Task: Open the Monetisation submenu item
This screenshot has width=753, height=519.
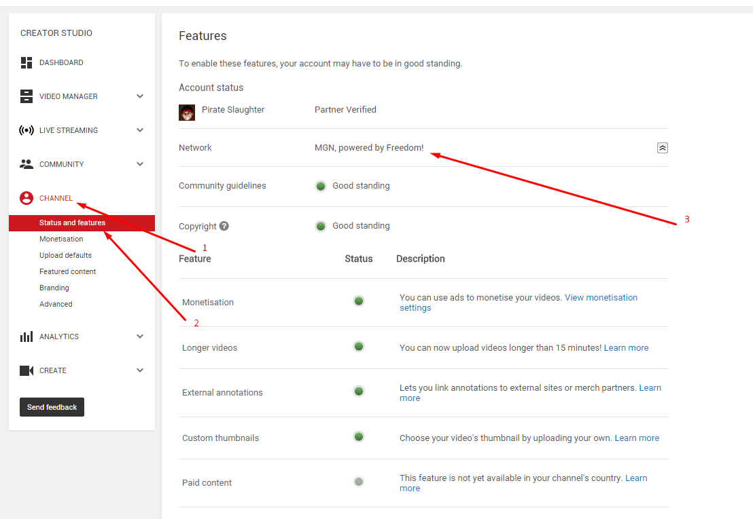Action: coord(61,239)
